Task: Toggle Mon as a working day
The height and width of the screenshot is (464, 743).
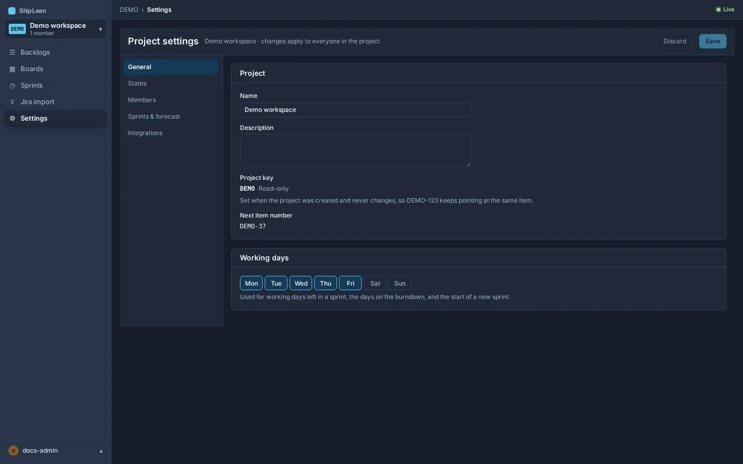Action: pyautogui.click(x=251, y=284)
